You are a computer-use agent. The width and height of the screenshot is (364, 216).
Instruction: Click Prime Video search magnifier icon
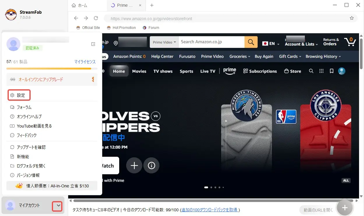click(x=311, y=71)
